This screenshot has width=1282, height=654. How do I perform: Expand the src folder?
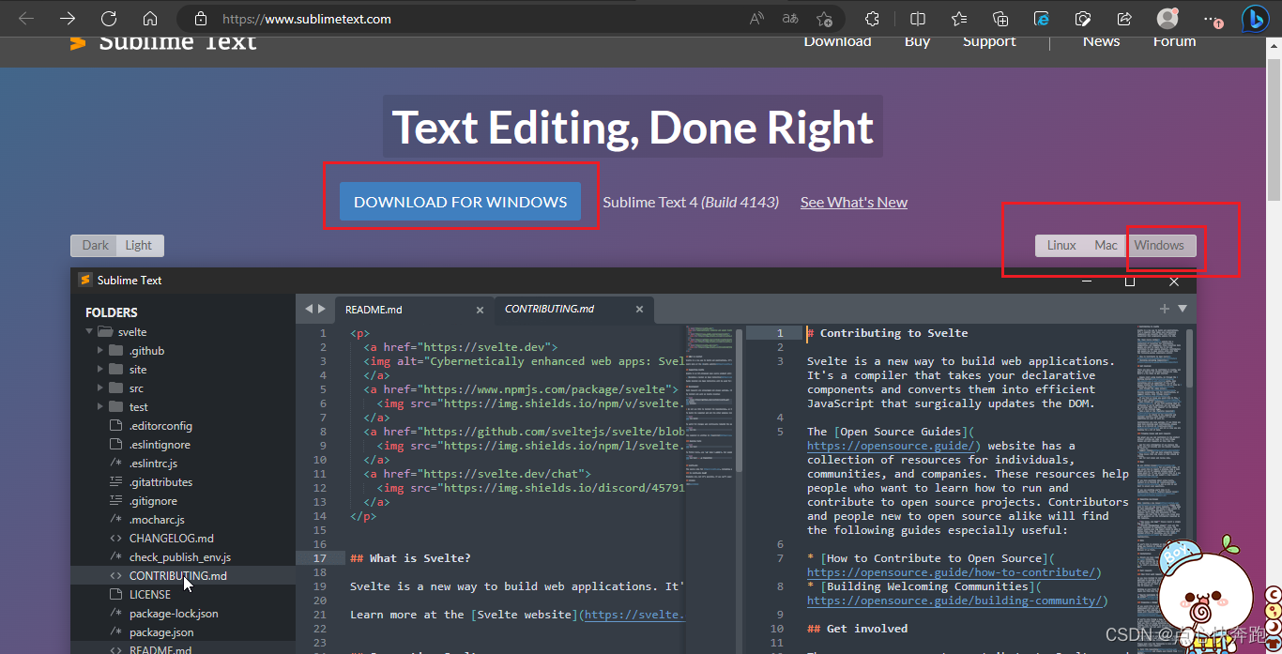click(x=100, y=388)
